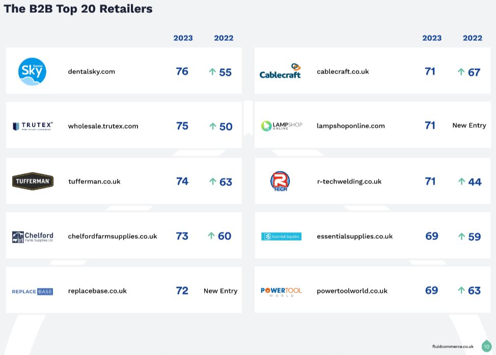Click the 2023 score 71 for r-techwelding.co.uk

point(430,181)
